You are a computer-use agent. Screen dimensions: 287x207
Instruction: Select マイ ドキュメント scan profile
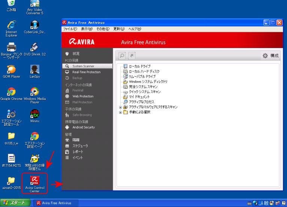pos(139,97)
